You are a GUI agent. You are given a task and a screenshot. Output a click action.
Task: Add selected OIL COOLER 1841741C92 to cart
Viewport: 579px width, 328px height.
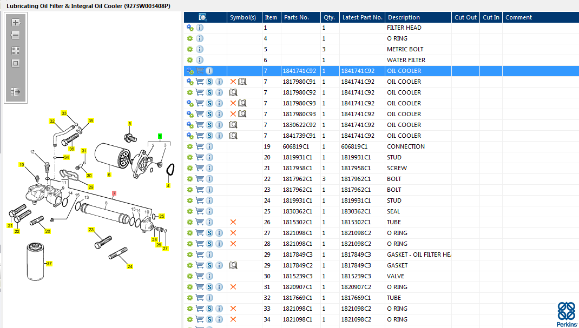pos(200,71)
